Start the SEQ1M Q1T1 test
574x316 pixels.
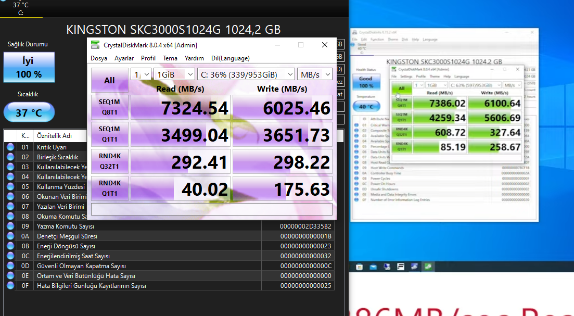click(109, 134)
